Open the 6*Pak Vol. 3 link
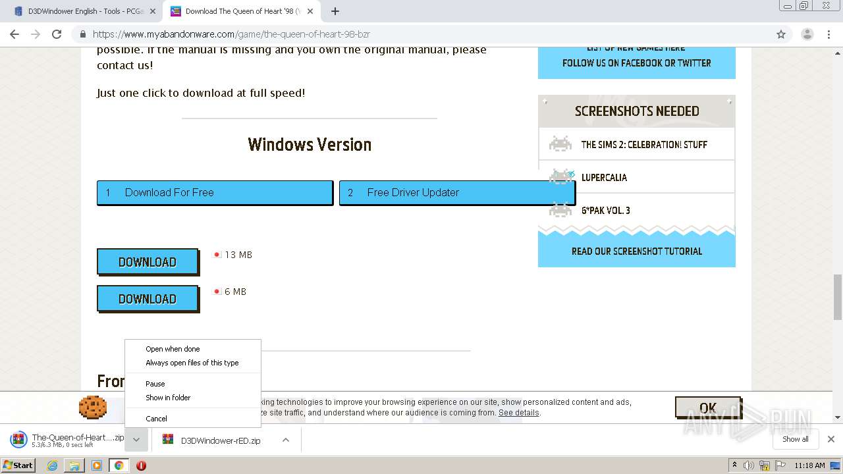The height and width of the screenshot is (474, 843). click(605, 211)
